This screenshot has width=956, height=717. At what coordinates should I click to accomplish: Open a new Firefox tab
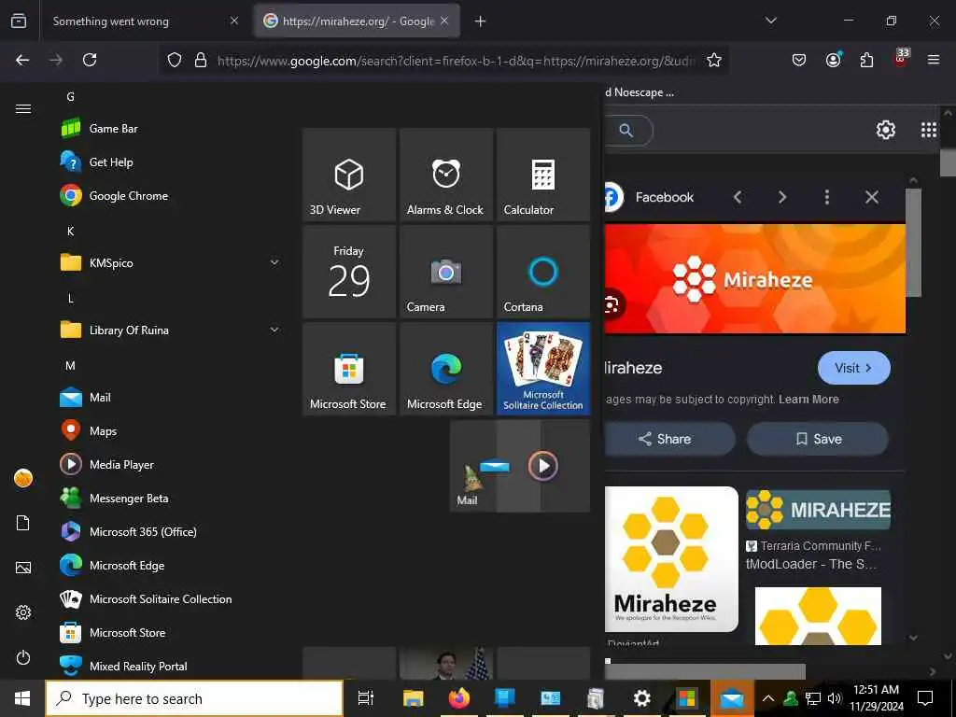(481, 21)
